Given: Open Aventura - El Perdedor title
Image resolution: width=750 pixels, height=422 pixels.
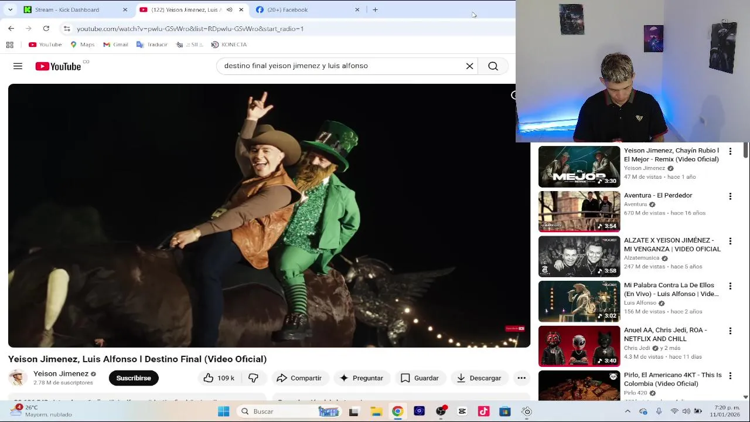Looking at the screenshot, I should tap(658, 195).
